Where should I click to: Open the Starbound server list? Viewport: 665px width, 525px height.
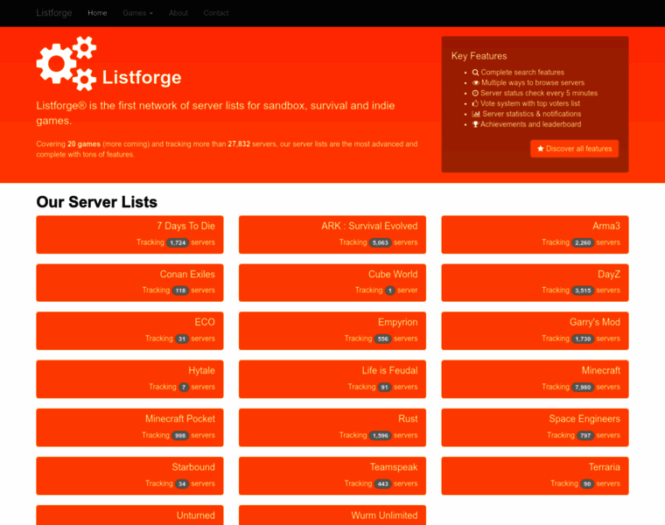click(129, 476)
